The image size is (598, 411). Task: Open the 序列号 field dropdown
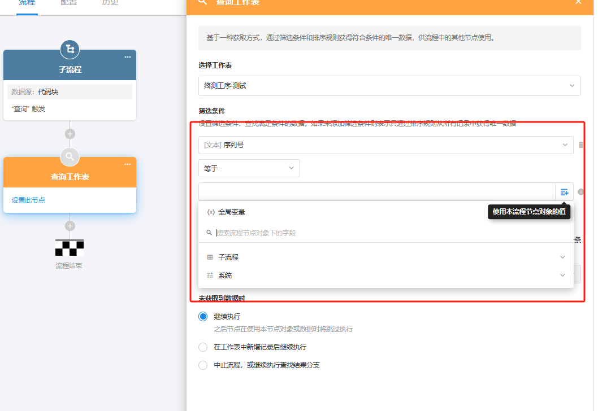click(385, 145)
